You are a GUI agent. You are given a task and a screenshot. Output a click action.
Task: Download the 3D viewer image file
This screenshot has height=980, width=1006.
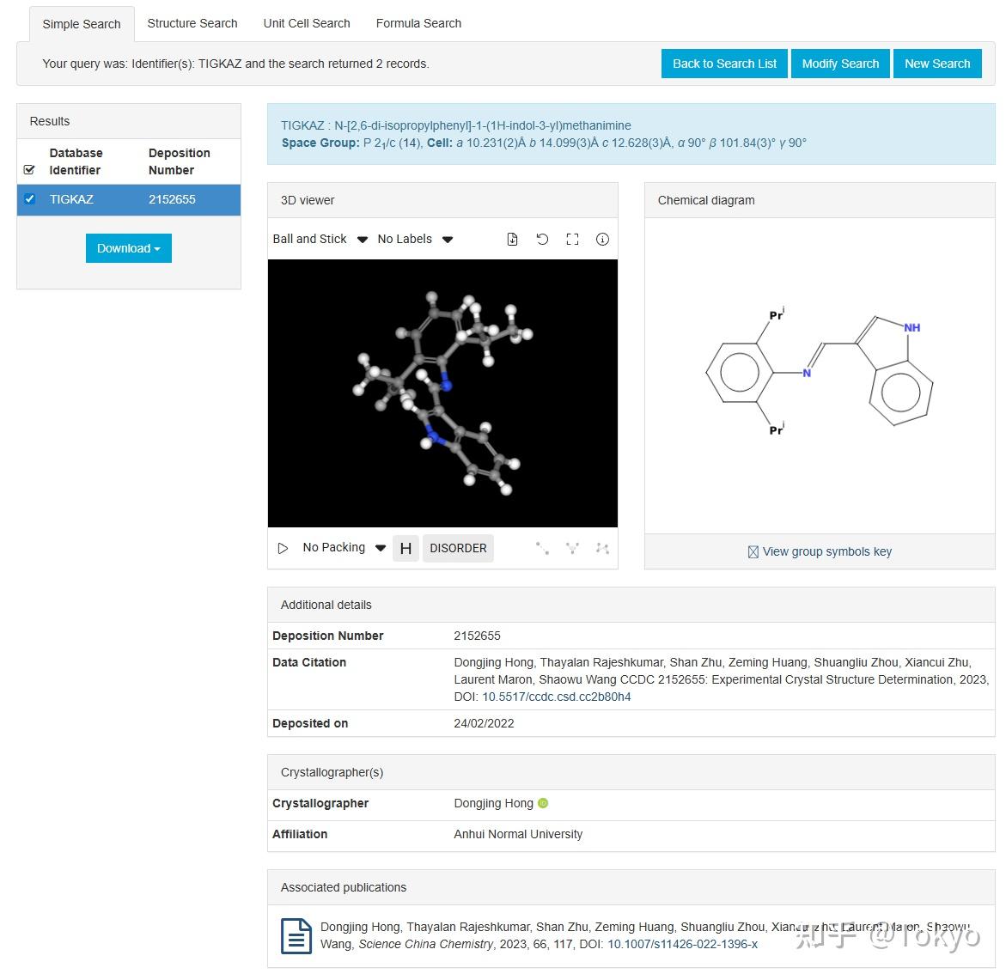pyautogui.click(x=512, y=240)
